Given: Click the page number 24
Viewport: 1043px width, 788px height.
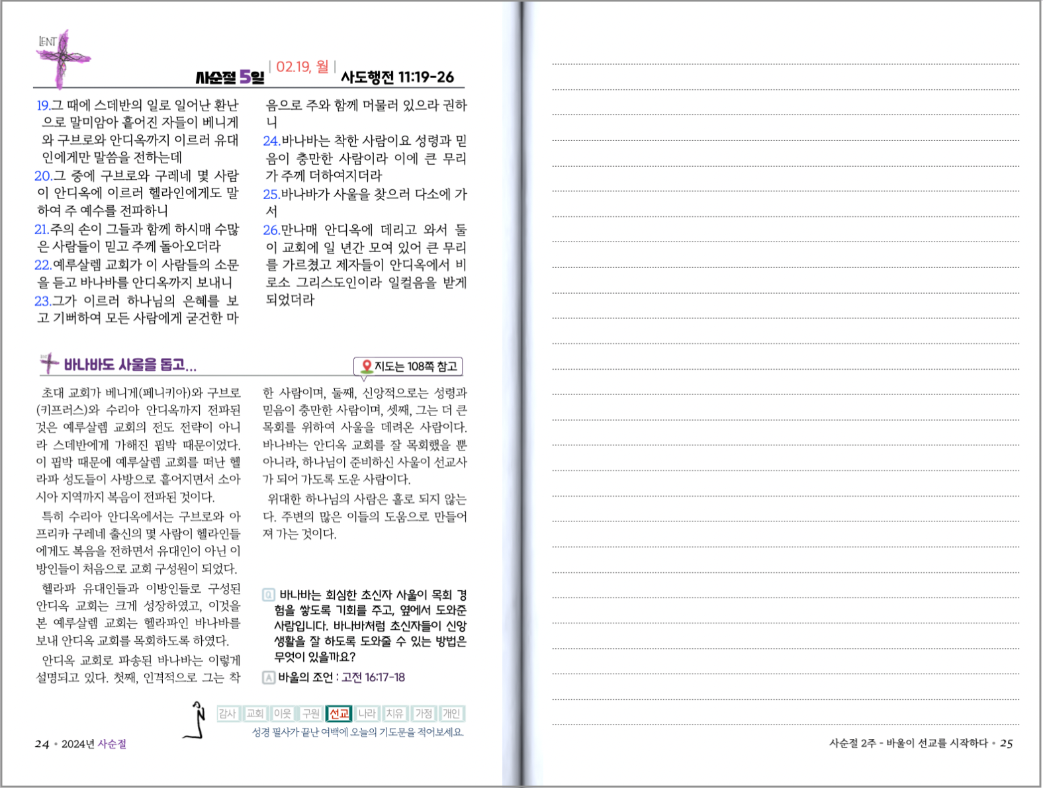Looking at the screenshot, I should click(x=42, y=744).
